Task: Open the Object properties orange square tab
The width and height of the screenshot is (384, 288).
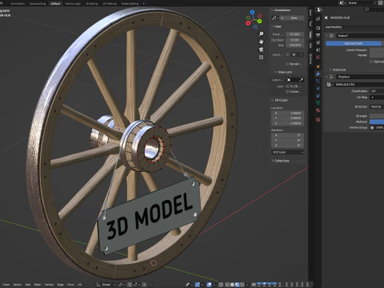Action: pos(318,66)
